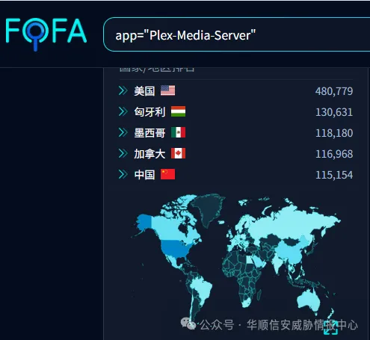Image resolution: width=370 pixels, height=340 pixels.
Task: Expand the 匈牙利 row chevron
Action: click(123, 111)
